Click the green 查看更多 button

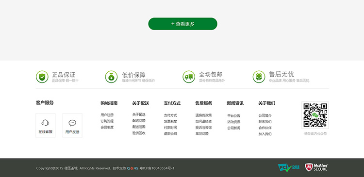pyautogui.click(x=182, y=24)
